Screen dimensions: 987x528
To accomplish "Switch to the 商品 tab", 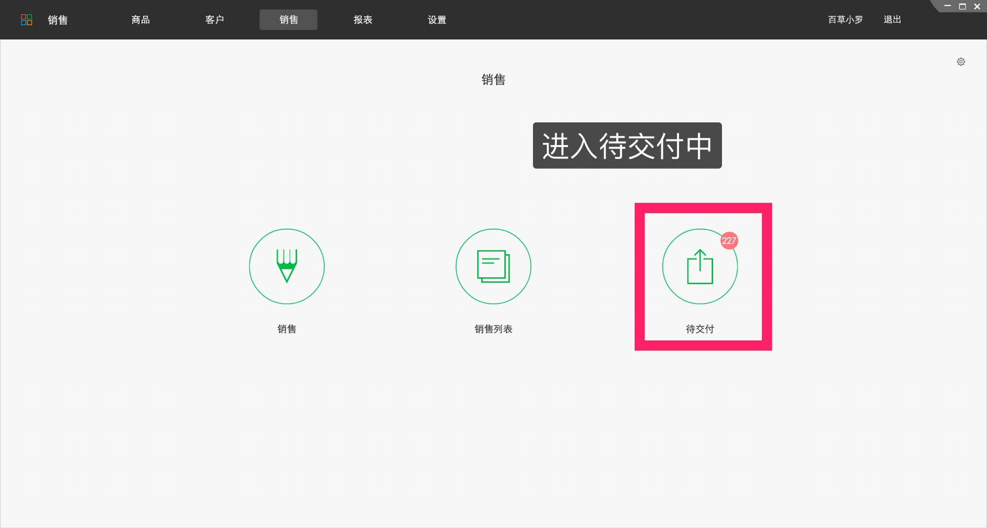I will [141, 20].
